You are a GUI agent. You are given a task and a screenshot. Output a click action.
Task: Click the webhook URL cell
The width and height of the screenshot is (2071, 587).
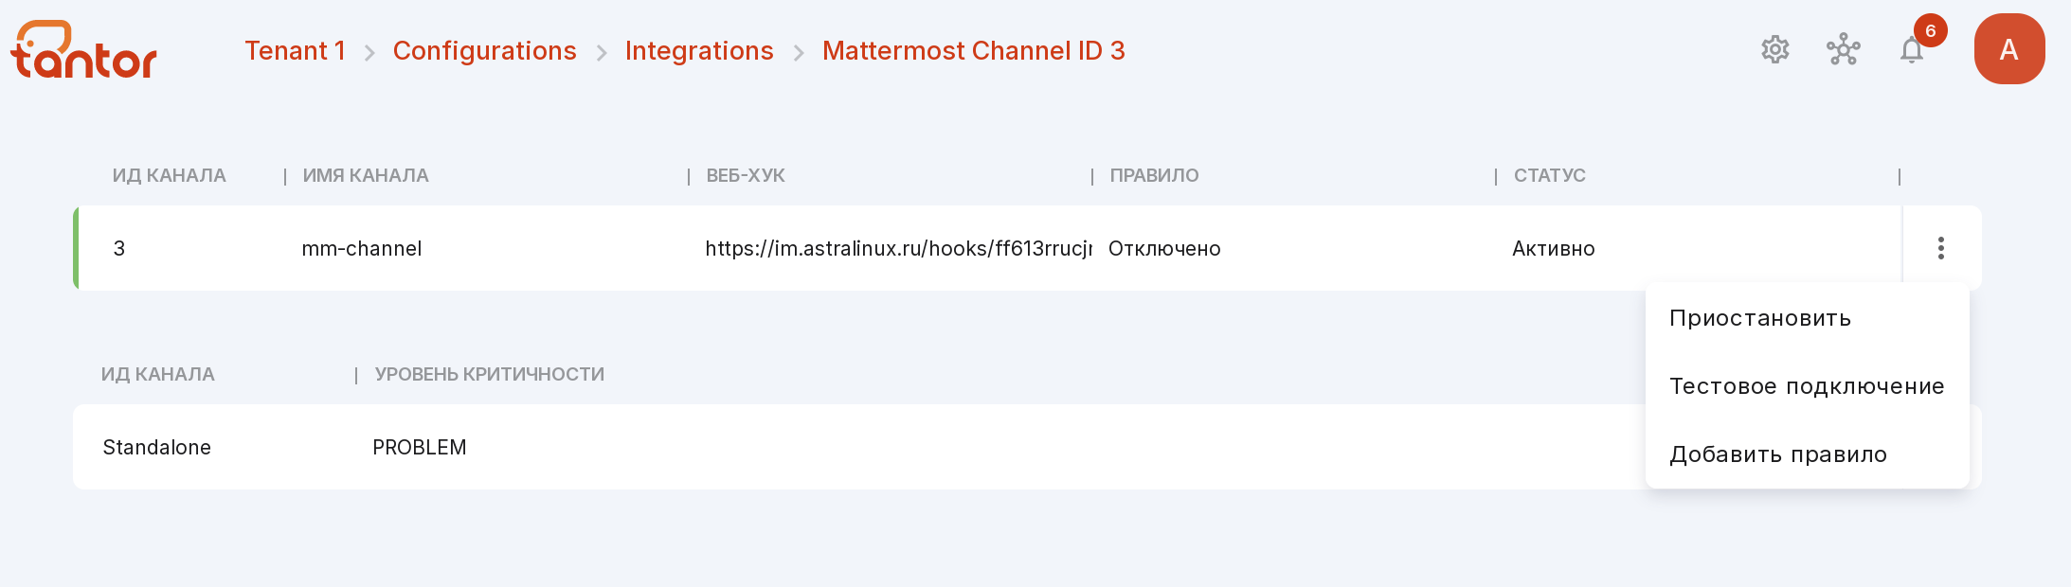tap(898, 248)
